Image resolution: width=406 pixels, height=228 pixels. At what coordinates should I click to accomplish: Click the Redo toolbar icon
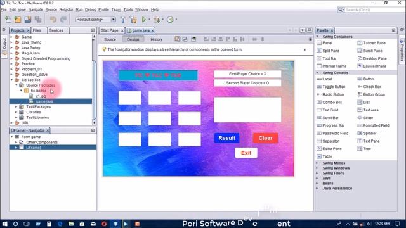63,20
